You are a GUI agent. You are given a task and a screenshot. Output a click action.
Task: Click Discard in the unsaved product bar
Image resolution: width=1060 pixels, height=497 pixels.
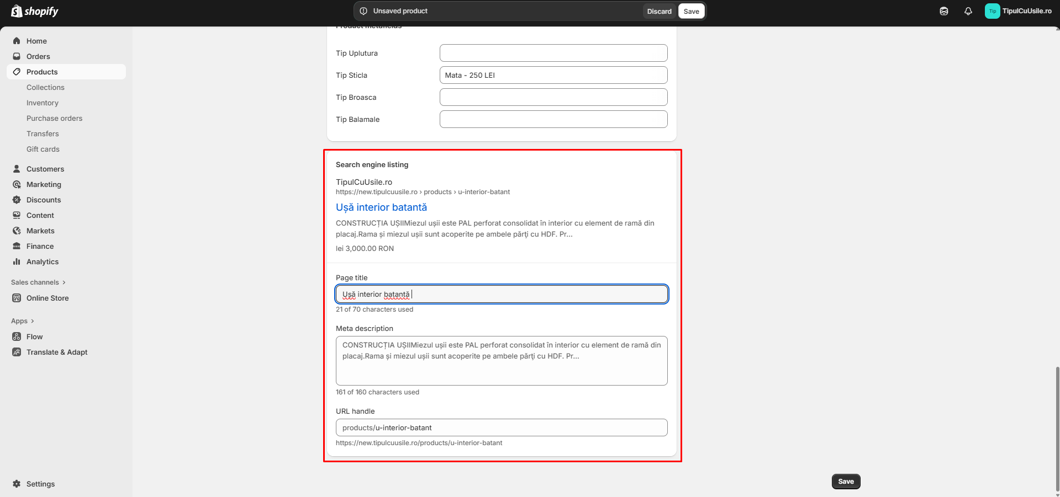659,11
